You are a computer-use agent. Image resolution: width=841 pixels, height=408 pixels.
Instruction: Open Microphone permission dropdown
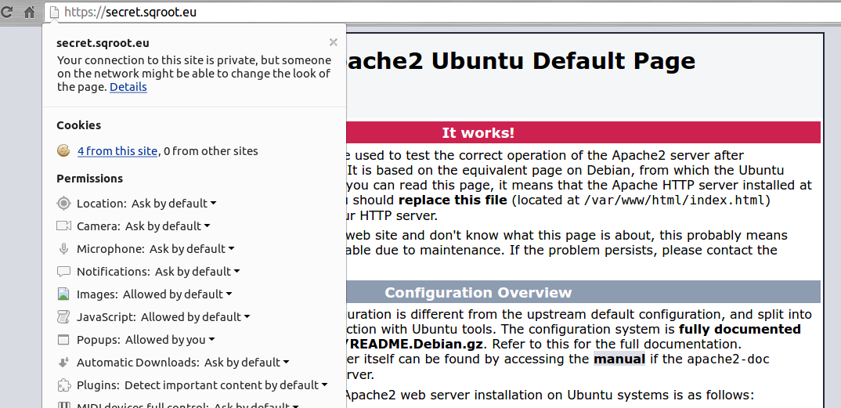pos(192,249)
